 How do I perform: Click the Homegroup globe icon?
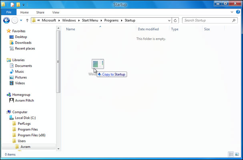coord(9,95)
